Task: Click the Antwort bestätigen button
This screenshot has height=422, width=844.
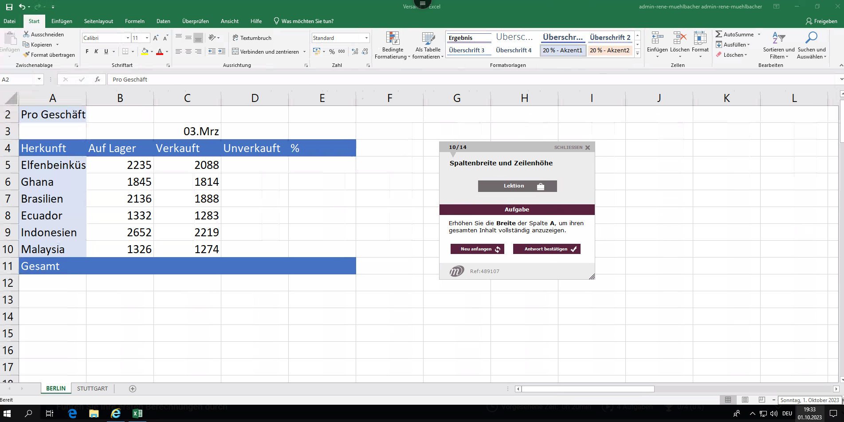Action: [546, 249]
